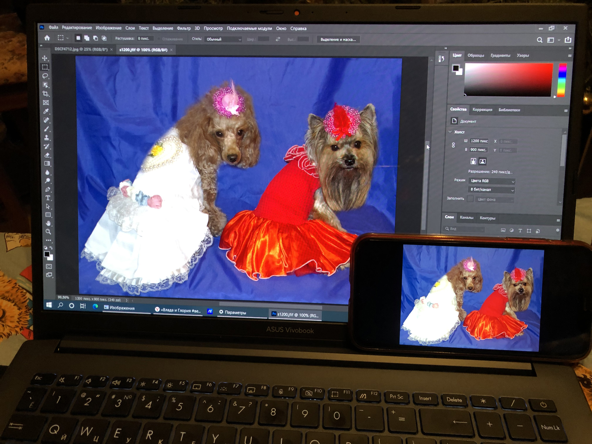Pick the Eyedropper tool
This screenshot has height=444, width=592.
click(x=46, y=111)
